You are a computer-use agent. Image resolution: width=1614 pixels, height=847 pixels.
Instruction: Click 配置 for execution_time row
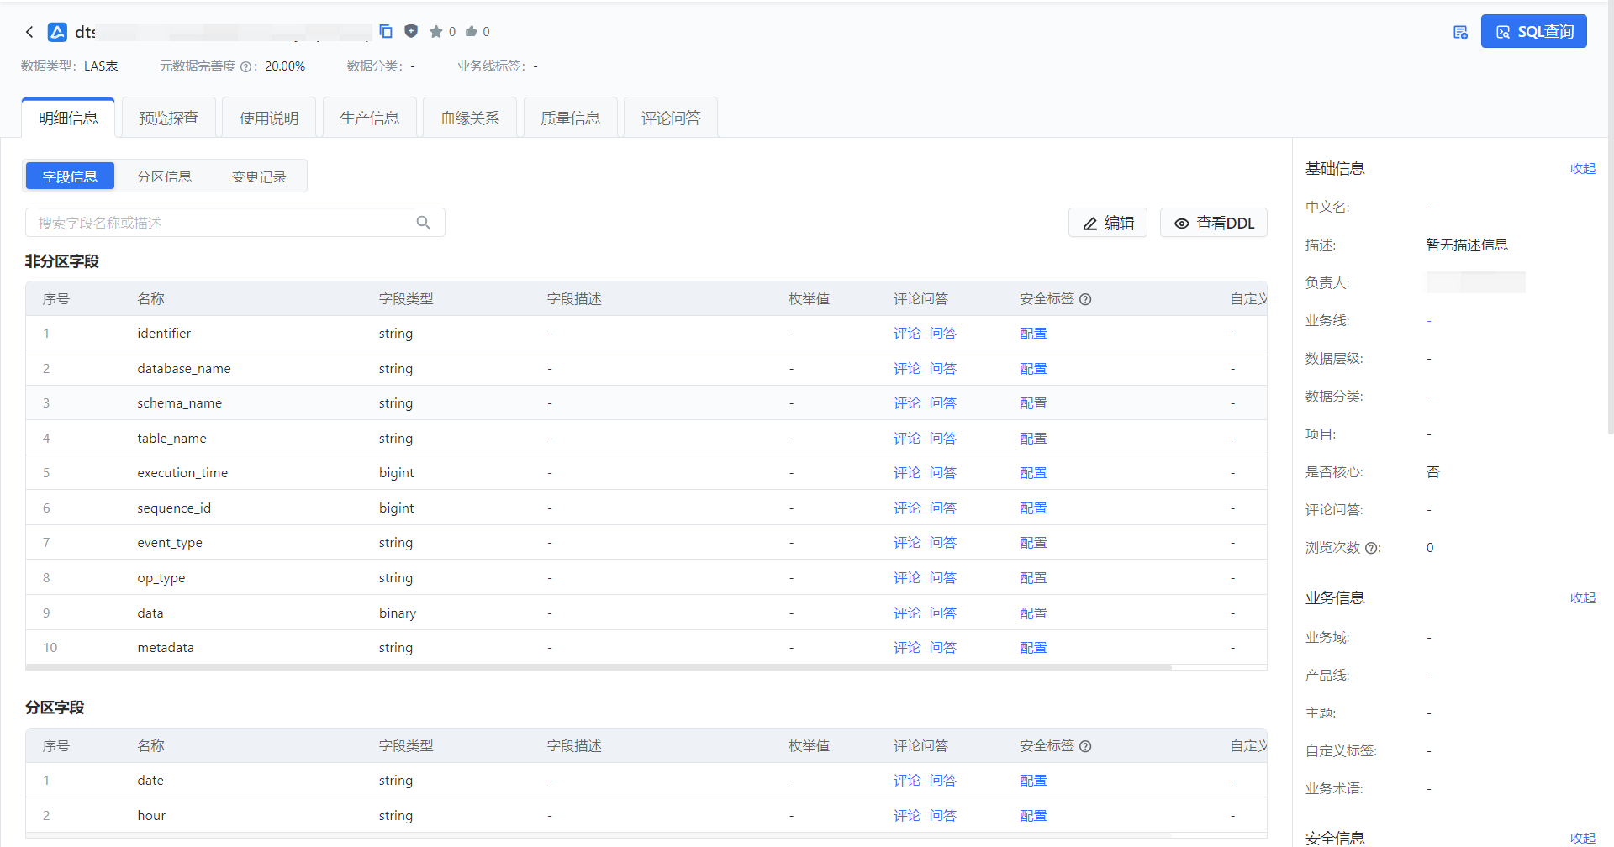click(x=1033, y=473)
